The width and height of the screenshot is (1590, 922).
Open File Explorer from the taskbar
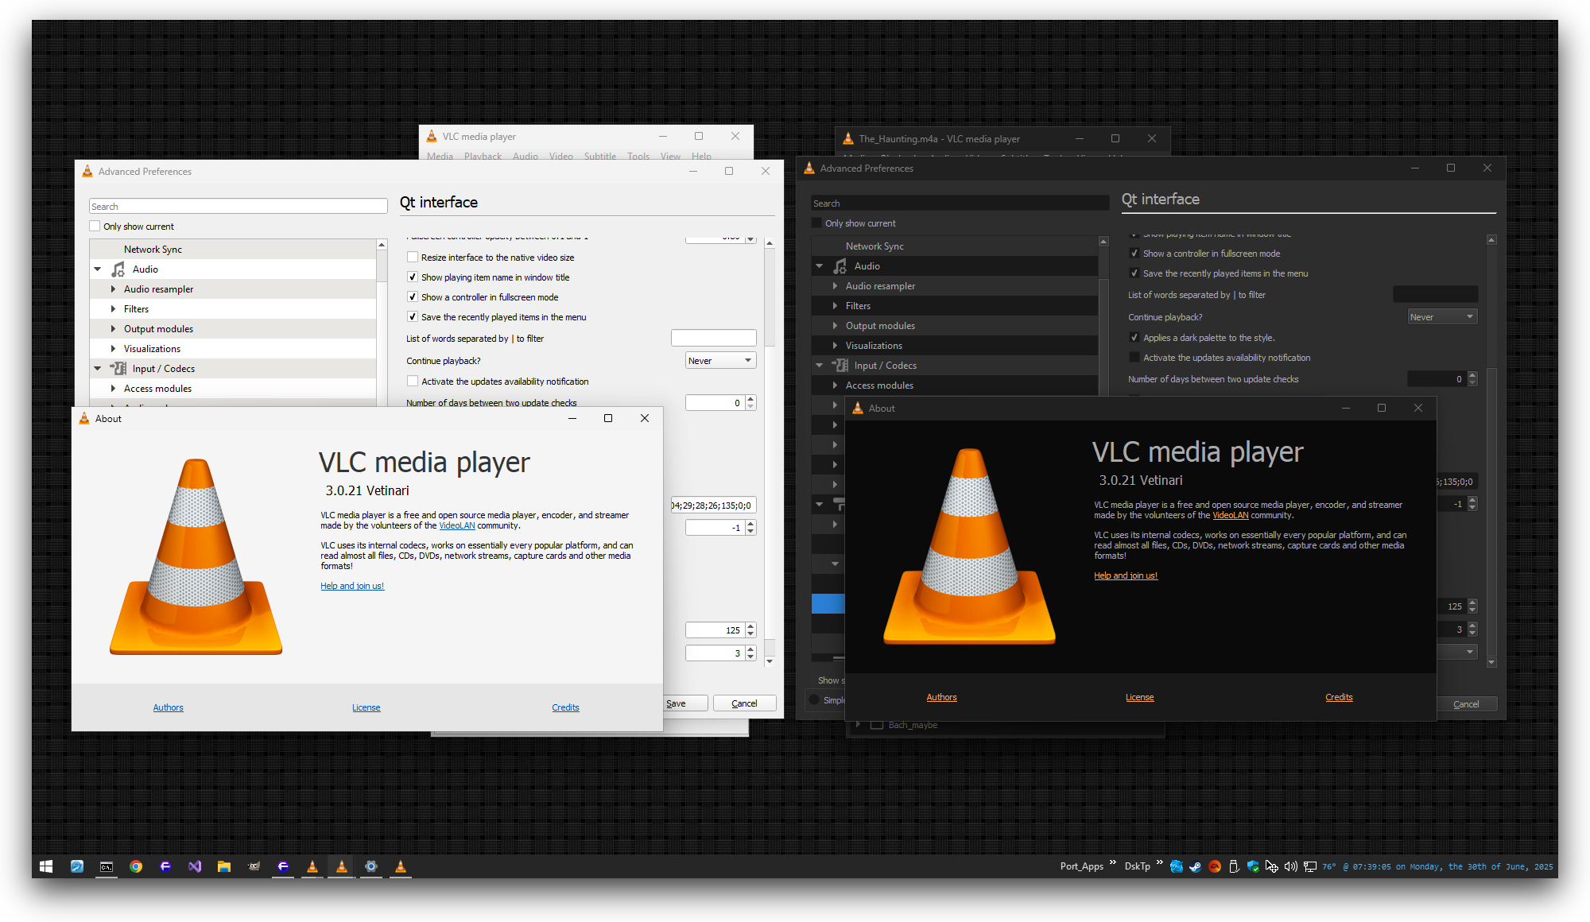pos(224,866)
